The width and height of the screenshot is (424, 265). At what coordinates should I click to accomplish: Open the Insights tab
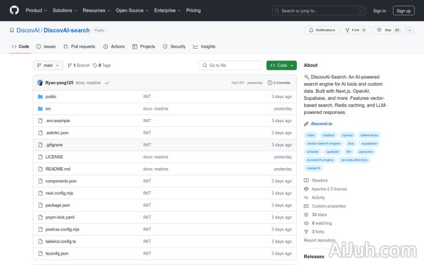[204, 46]
